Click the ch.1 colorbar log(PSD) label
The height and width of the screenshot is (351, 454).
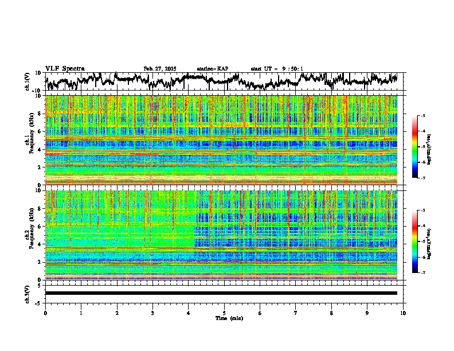coord(429,150)
